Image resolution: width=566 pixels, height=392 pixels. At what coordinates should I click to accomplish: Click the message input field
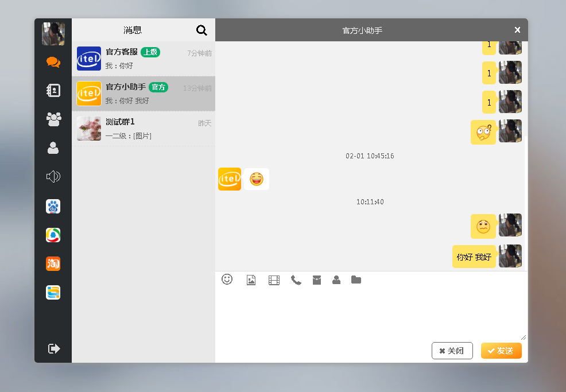(x=370, y=313)
